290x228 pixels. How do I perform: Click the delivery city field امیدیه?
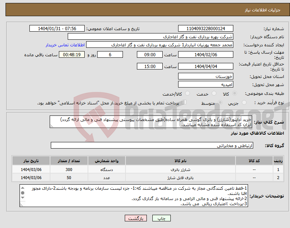(x=205, y=84)
